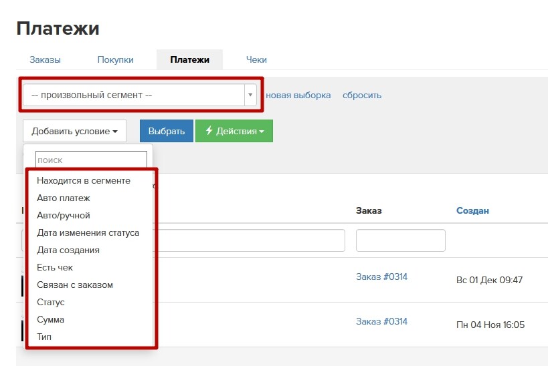Click the сбросить link
Screen dimensions: 548x366
point(362,96)
